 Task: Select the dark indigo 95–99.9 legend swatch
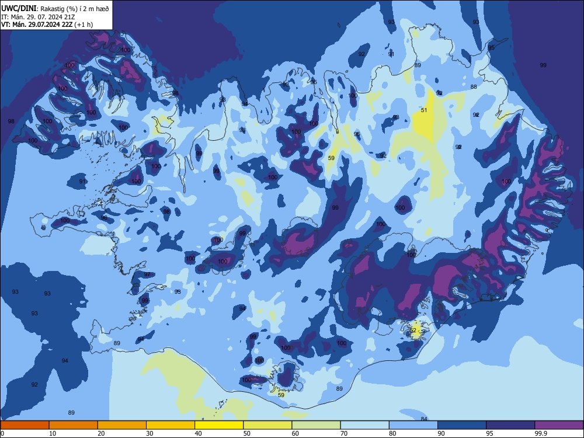coord(510,425)
